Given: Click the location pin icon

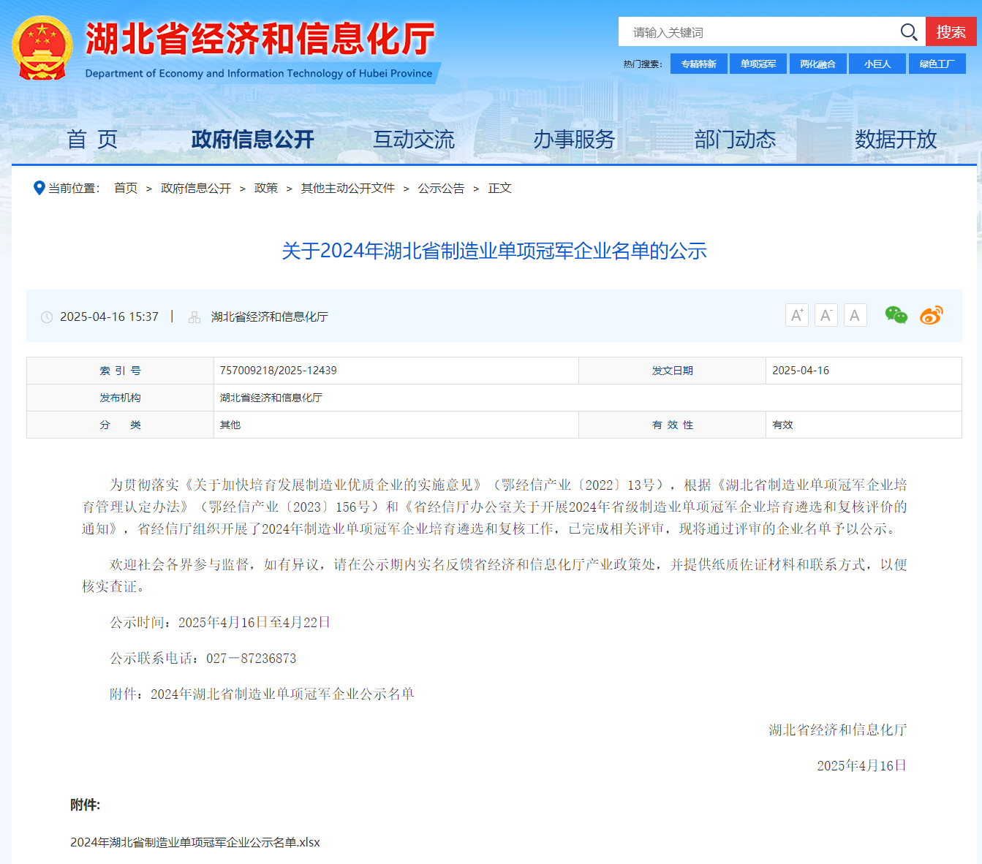Looking at the screenshot, I should (39, 188).
